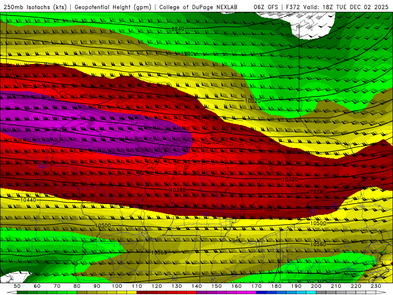
Task: Click the 200 value on the color scale
Action: click(316, 286)
